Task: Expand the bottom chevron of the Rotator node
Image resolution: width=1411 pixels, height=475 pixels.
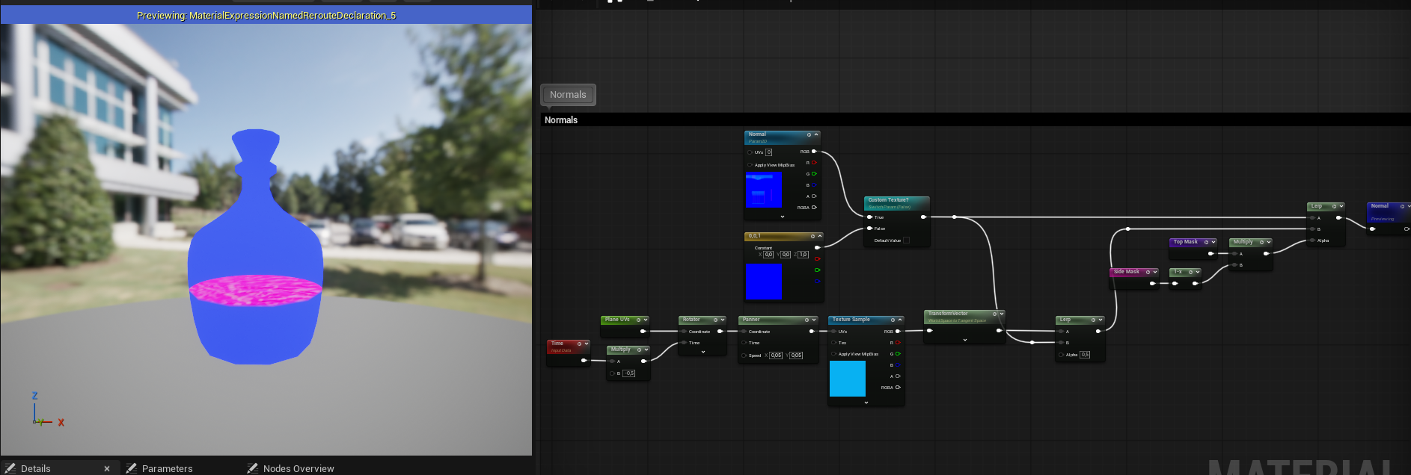Action: point(703,352)
